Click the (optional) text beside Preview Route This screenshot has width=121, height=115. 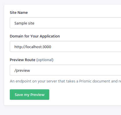[45, 60]
